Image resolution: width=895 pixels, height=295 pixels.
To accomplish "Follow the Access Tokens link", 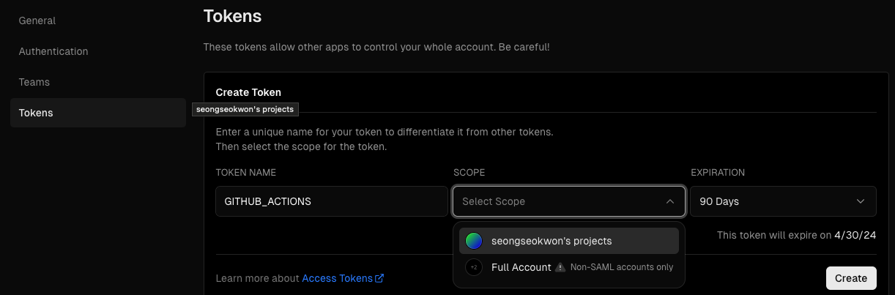I will 338,278.
